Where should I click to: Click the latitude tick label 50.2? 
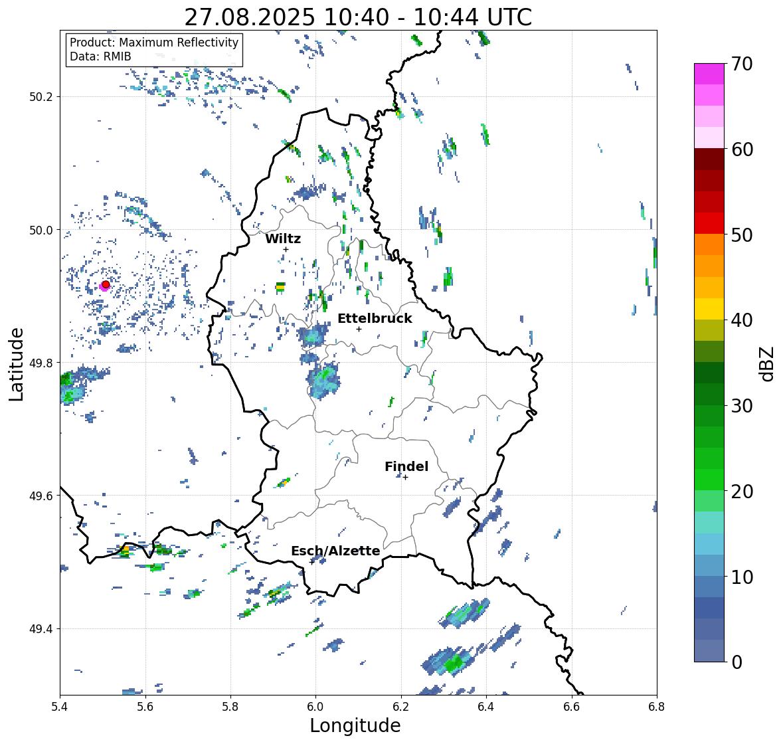[x=41, y=97]
